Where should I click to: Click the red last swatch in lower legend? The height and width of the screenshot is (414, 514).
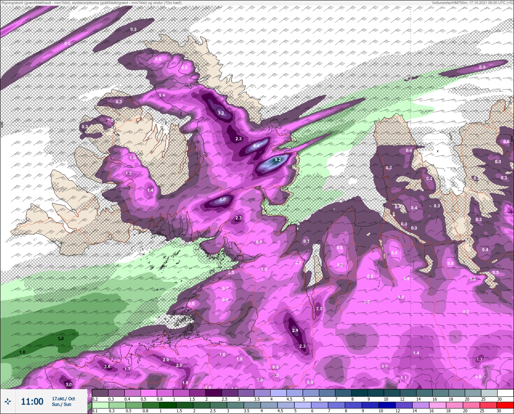[506, 405]
